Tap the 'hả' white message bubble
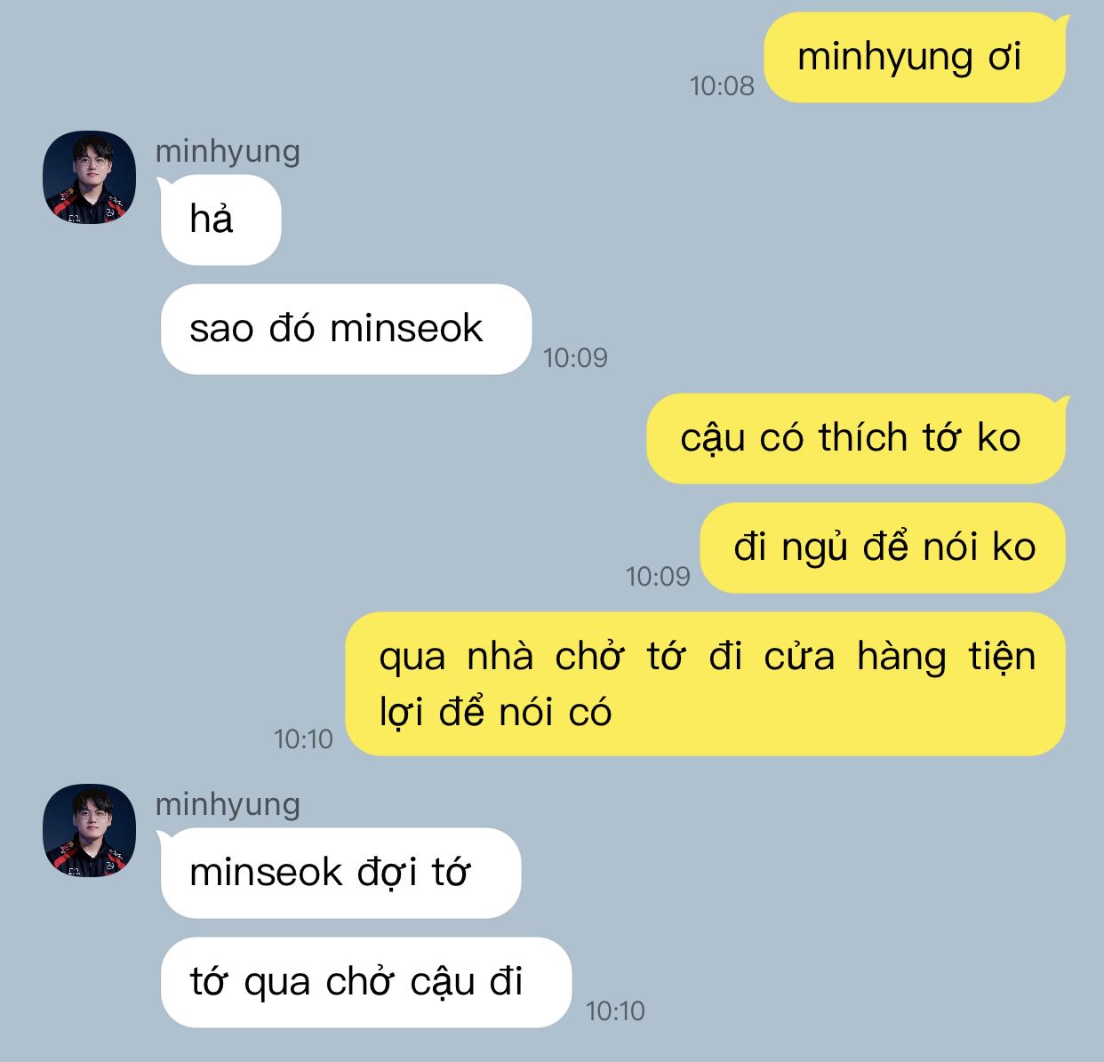The width and height of the screenshot is (1104, 1062). [x=220, y=220]
